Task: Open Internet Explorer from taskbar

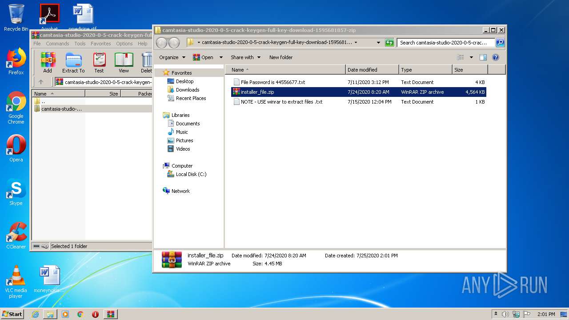Action: point(35,314)
